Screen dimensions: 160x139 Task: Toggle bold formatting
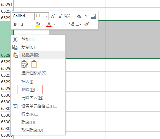pyautogui.click(x=15, y=24)
